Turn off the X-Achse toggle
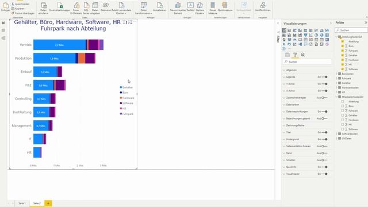This screenshot has height=207, width=368. point(324,91)
